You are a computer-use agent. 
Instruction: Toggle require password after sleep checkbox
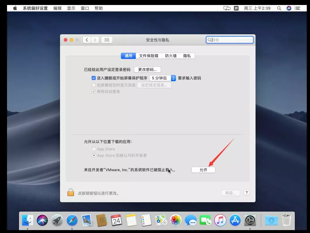94,78
